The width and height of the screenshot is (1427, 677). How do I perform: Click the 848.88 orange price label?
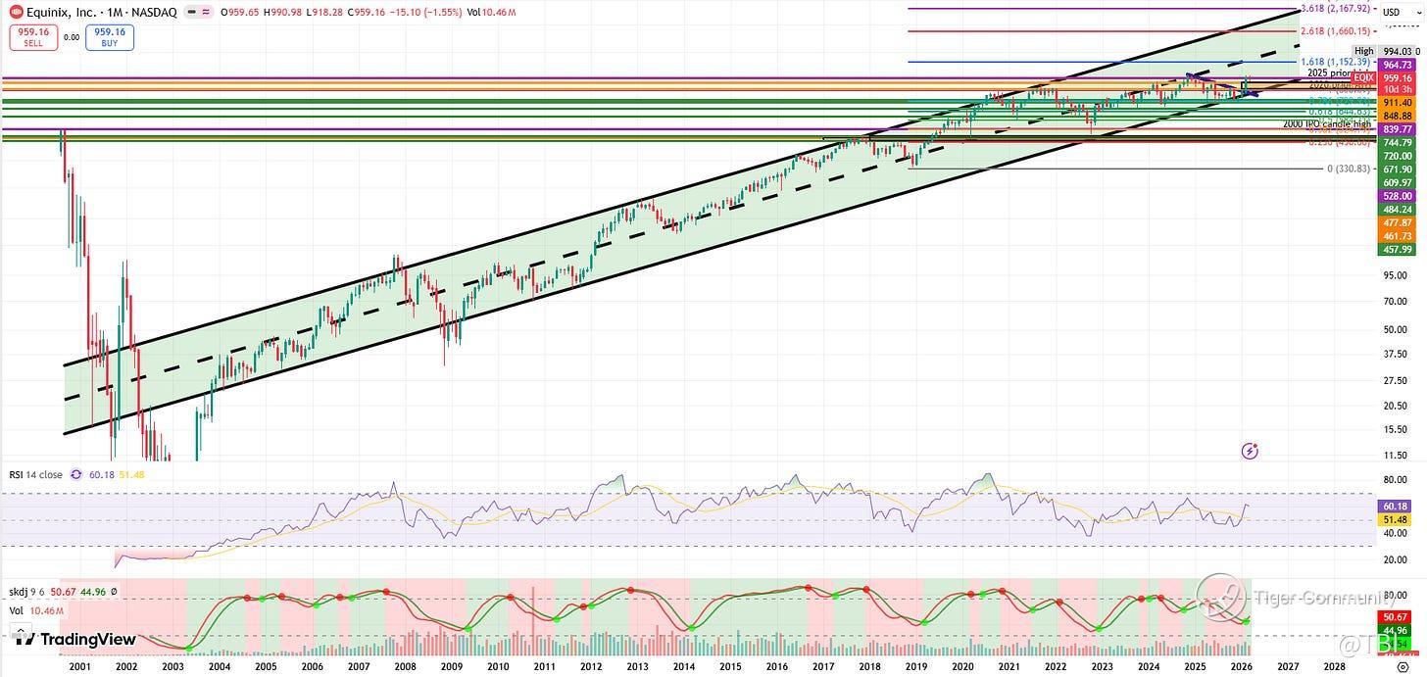pos(1396,116)
